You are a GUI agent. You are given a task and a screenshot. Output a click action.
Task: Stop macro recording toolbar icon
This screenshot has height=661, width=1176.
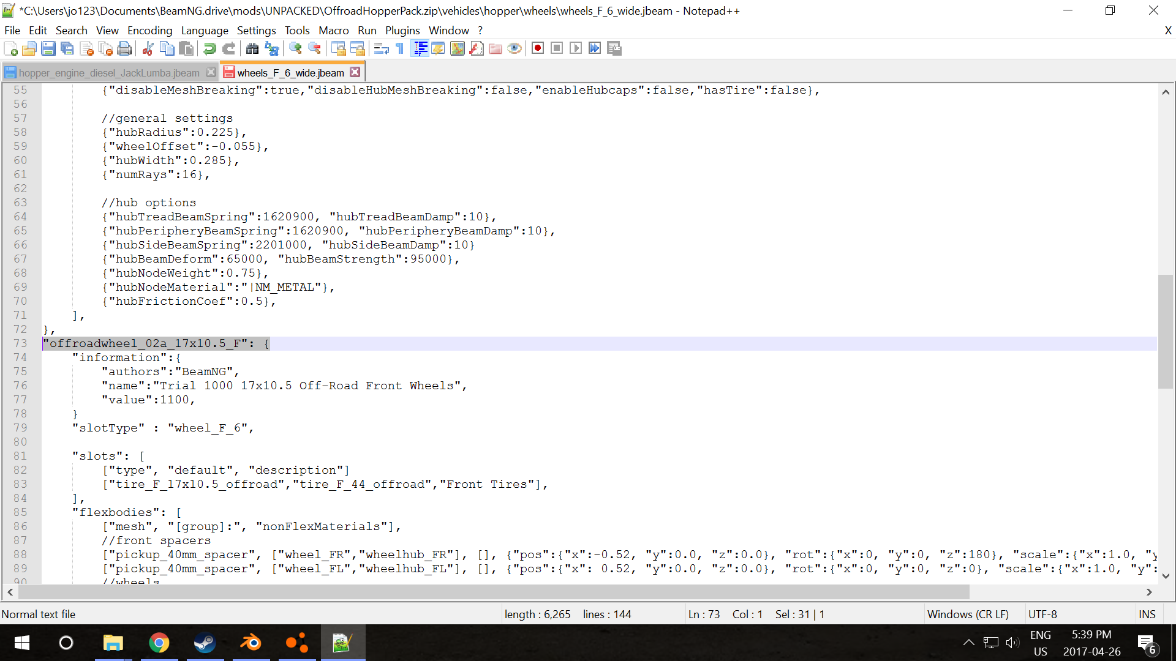pos(557,48)
